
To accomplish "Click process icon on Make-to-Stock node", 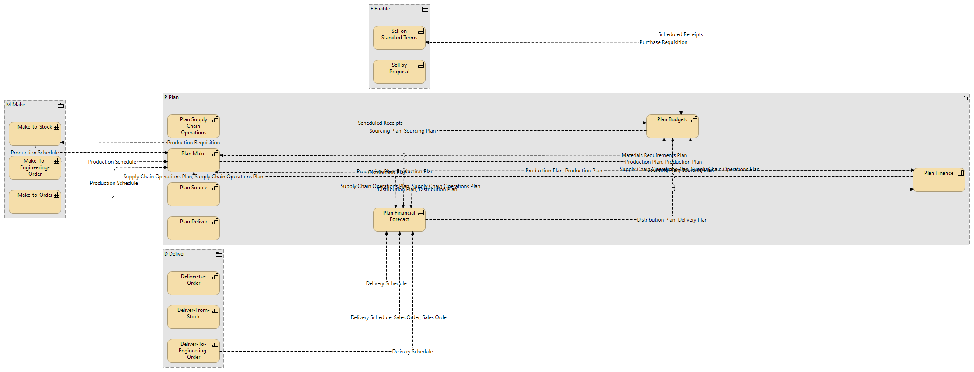I will pos(56,127).
